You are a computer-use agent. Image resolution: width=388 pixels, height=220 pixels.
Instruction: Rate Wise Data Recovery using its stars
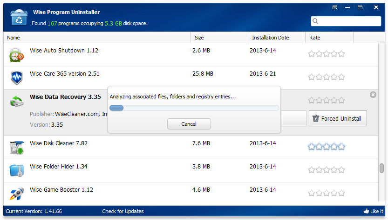pos(327,100)
